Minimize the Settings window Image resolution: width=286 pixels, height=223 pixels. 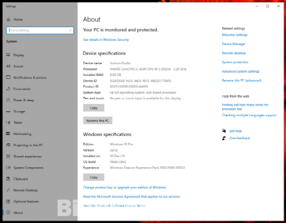pos(257,6)
